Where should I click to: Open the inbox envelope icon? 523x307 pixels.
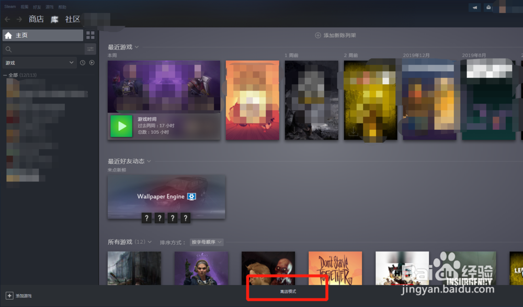[488, 7]
